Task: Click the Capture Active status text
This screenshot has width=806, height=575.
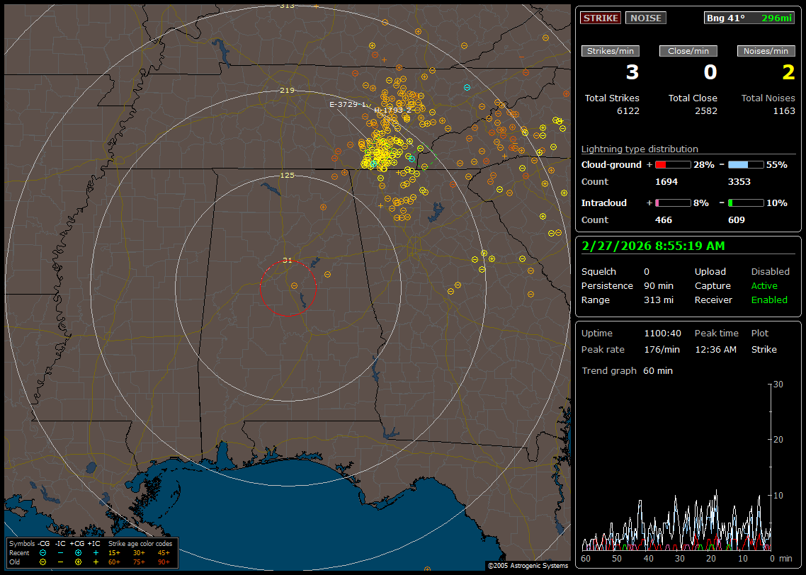Action: (764, 286)
